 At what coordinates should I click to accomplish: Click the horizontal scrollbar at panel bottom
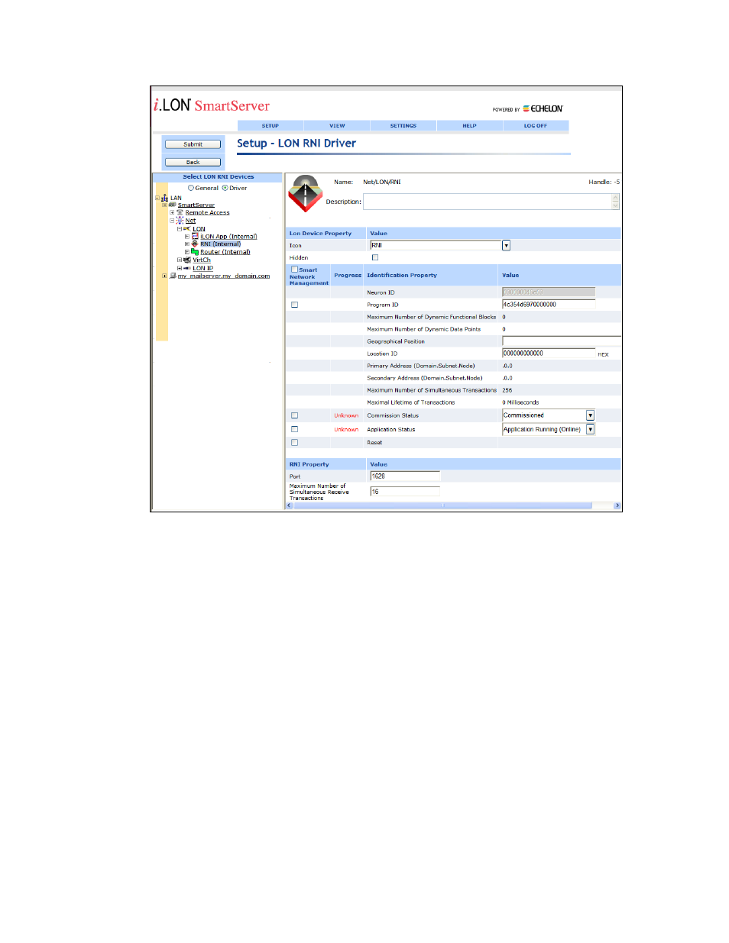click(x=442, y=505)
